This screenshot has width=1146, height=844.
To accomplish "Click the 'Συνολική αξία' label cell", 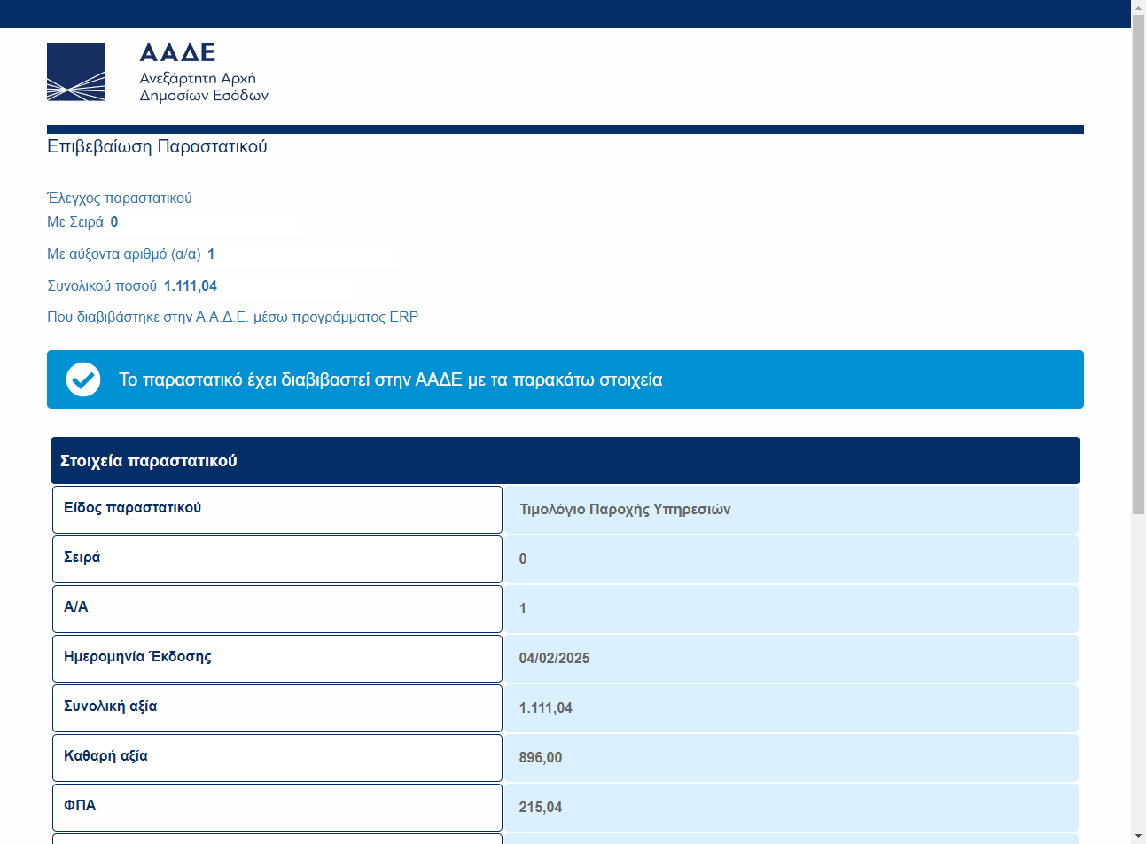I will (277, 708).
